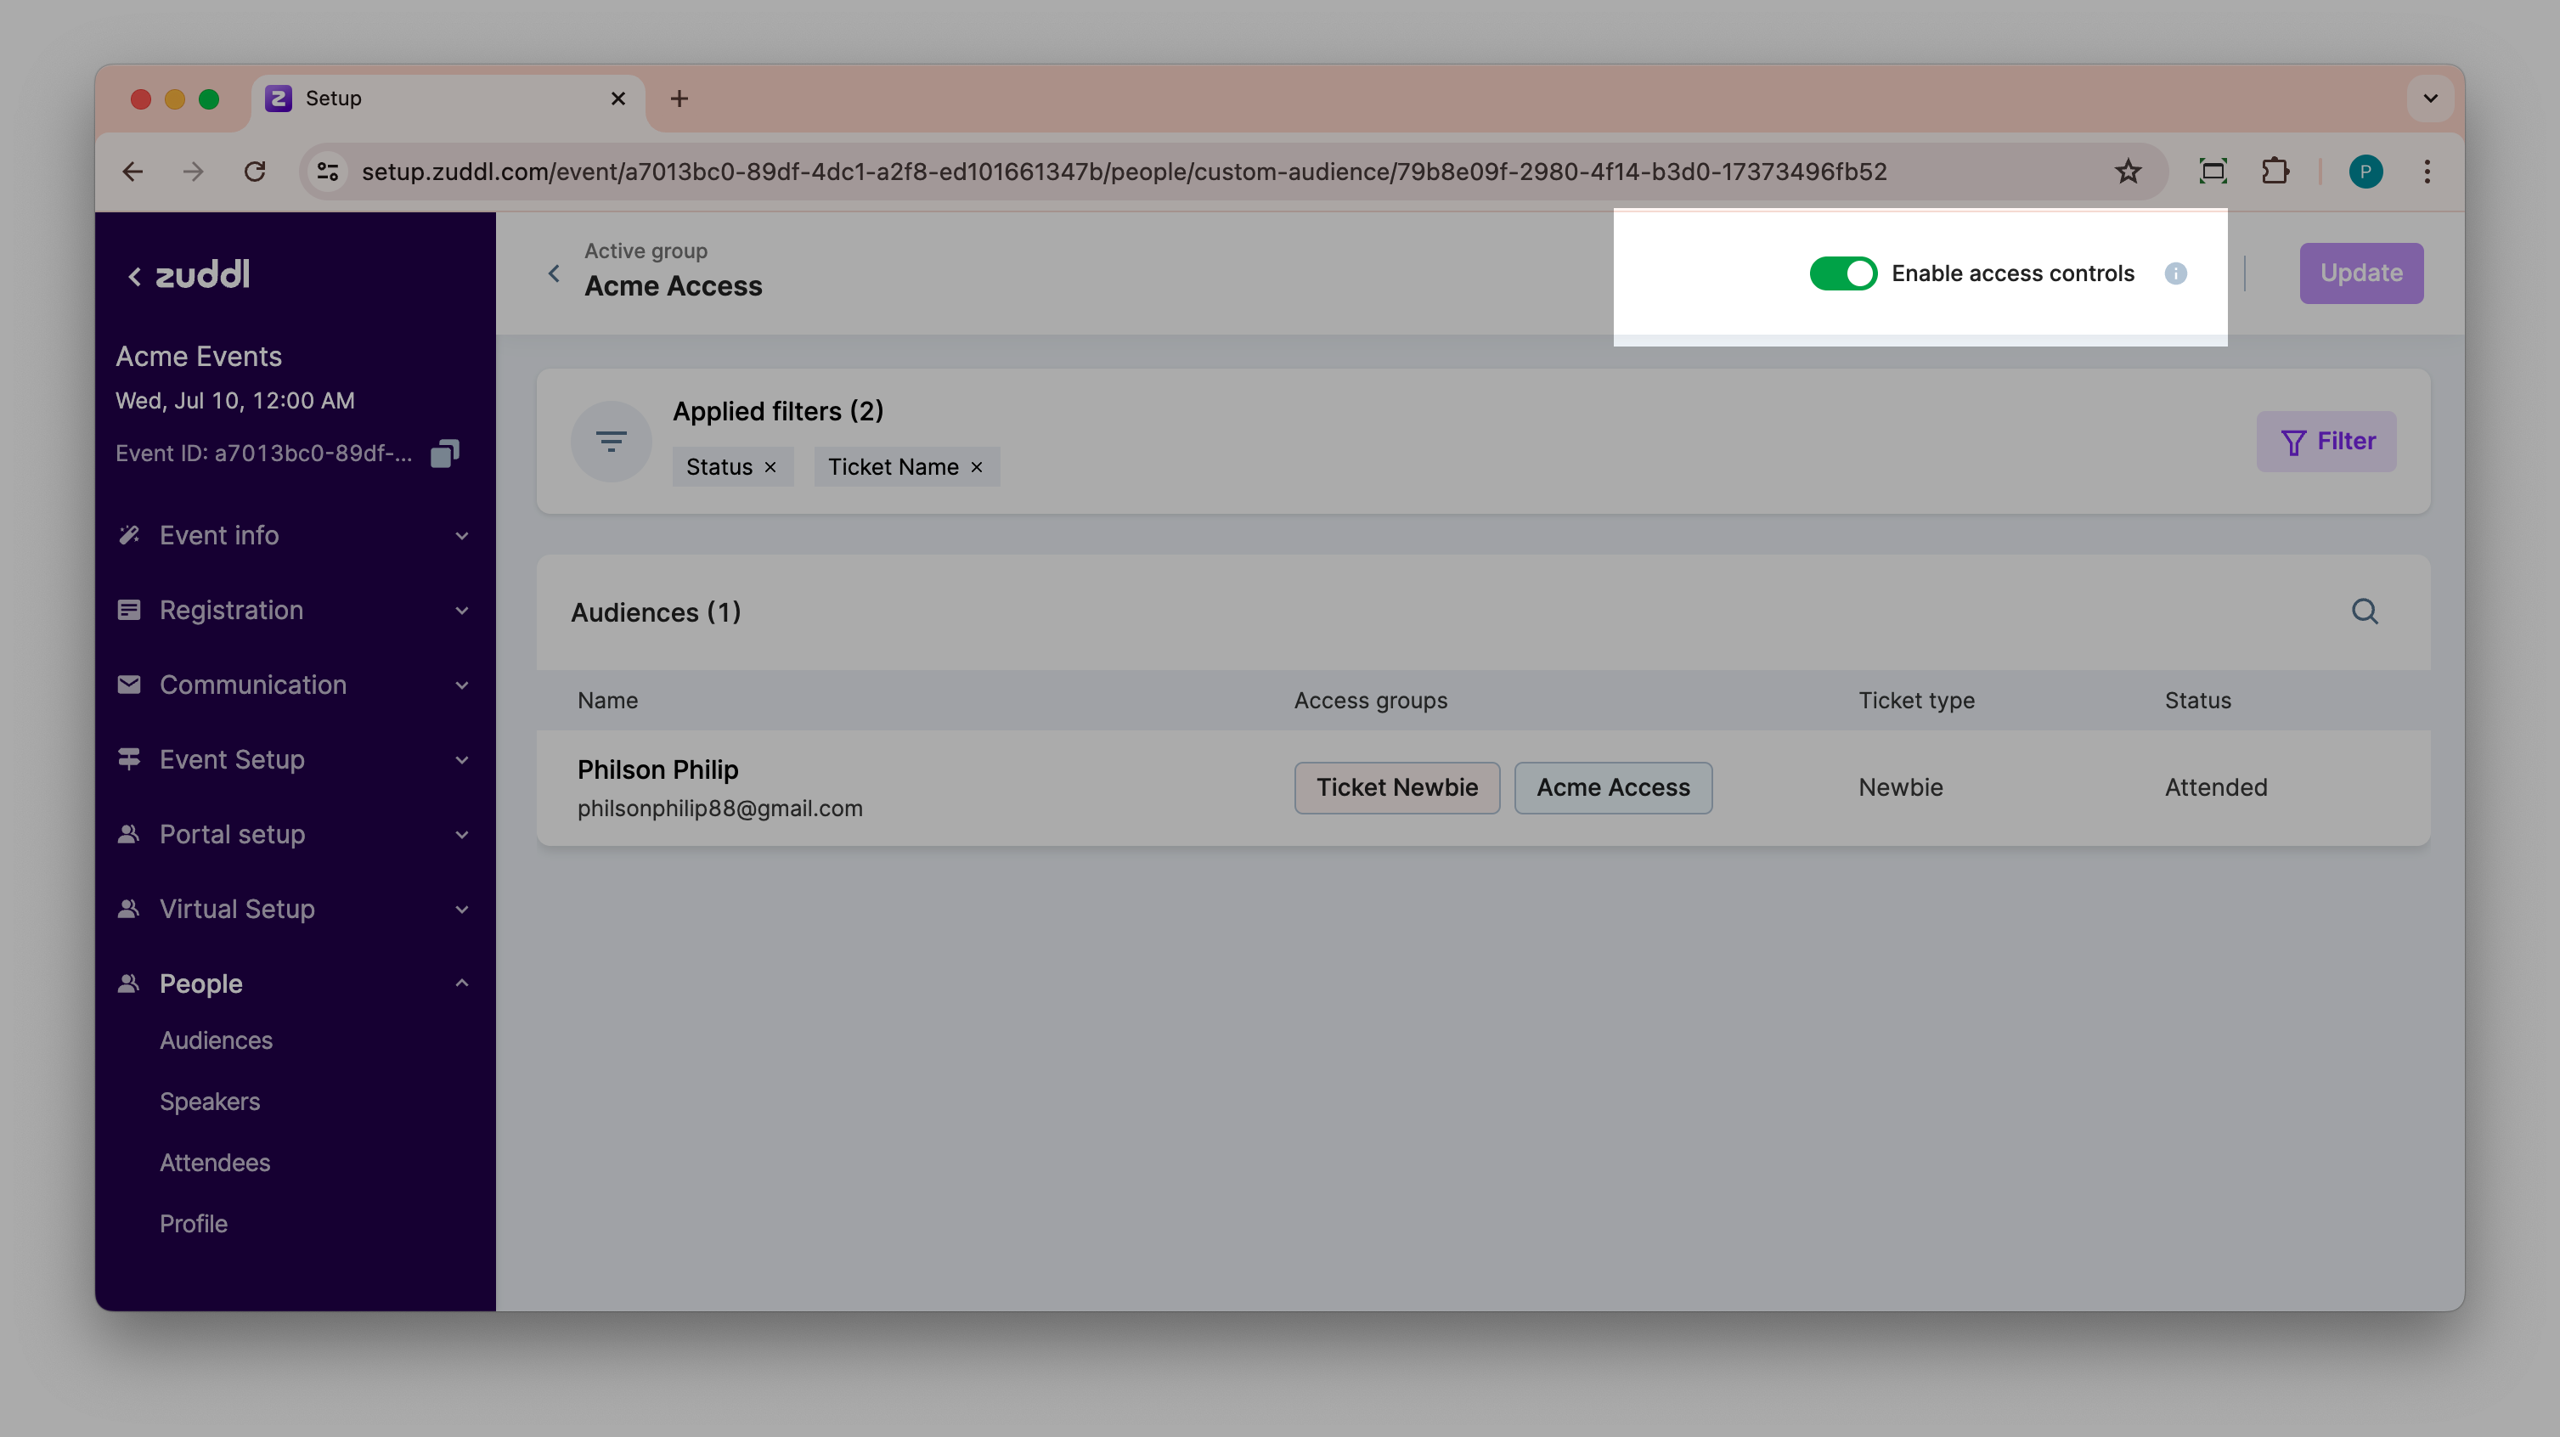Open the Speakers sidebar item
This screenshot has height=1437, width=2560.
[x=210, y=1101]
